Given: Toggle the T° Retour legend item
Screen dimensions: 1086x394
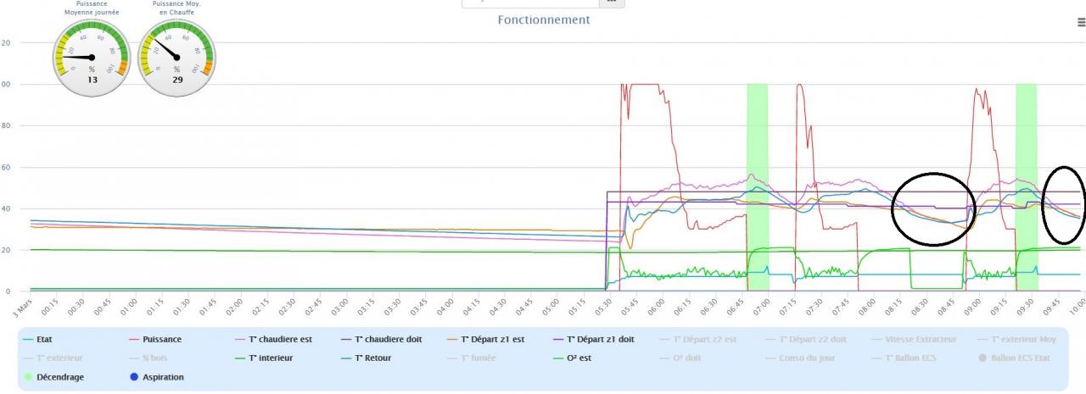Looking at the screenshot, I should 372,358.
